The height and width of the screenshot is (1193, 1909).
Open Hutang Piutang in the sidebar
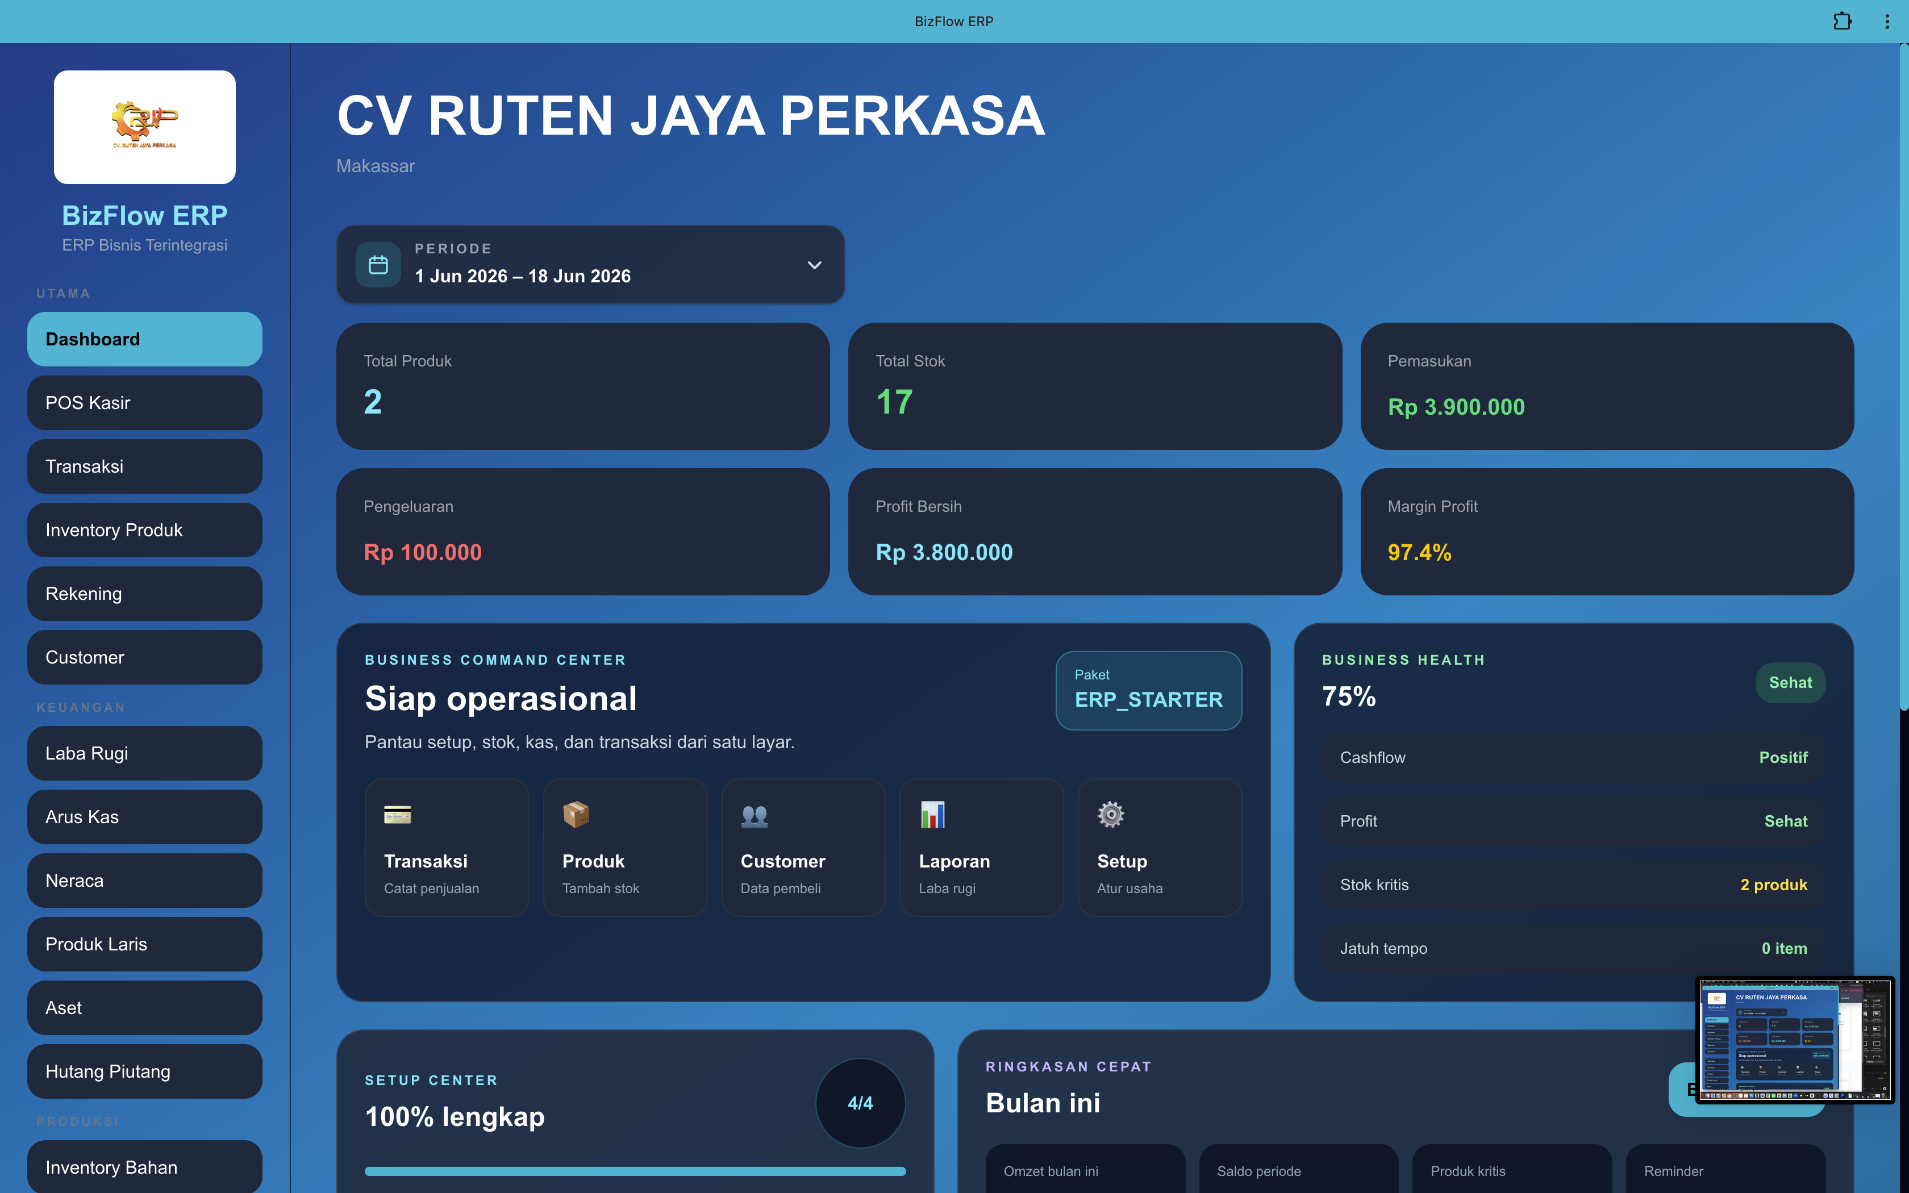(144, 1071)
